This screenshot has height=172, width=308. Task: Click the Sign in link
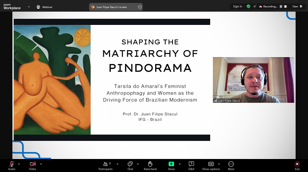pos(238,7)
